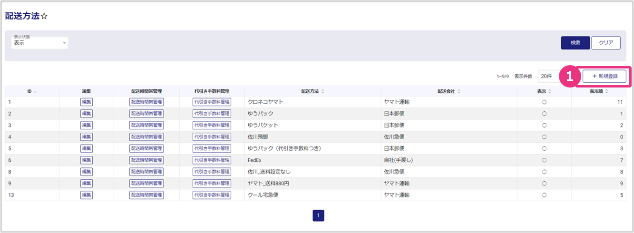
Task: Sort by 配送会社 column header icon
Action: (x=459, y=91)
